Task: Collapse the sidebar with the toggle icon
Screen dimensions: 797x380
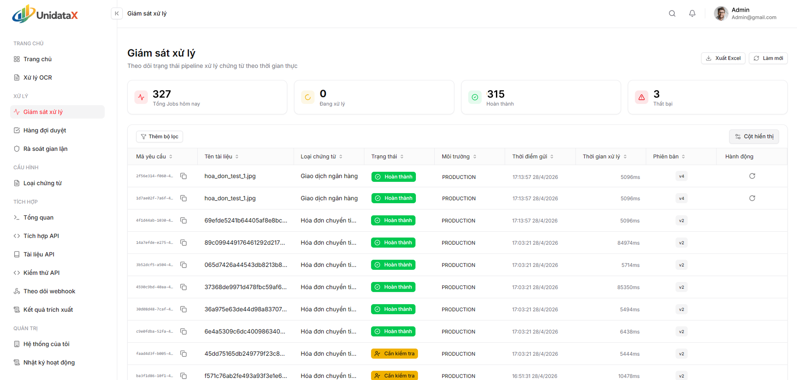Action: (x=117, y=13)
